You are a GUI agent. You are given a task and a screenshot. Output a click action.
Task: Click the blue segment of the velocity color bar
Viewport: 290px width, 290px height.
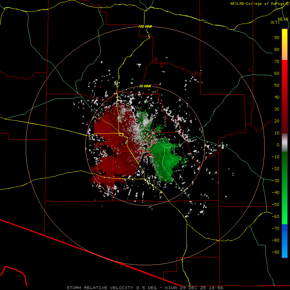click(285, 241)
